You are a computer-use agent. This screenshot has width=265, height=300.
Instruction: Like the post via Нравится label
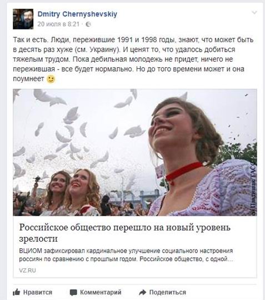click(x=38, y=292)
